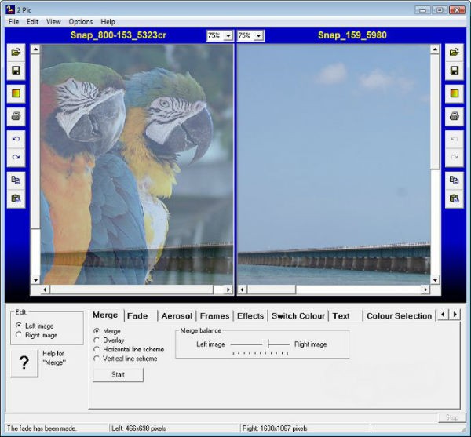The image size is (471, 437).
Task: Select Horizontal line scheme option
Action: click(x=97, y=350)
